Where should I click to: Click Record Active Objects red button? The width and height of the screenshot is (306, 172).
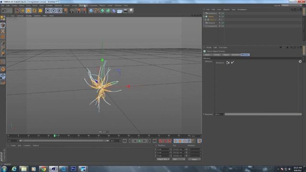(x=161, y=141)
